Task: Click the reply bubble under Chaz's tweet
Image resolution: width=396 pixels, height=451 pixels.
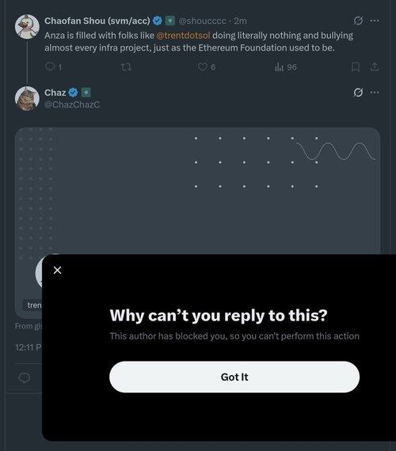Action: (x=25, y=377)
